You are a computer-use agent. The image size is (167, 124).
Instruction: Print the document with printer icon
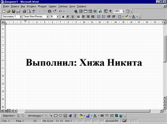(x=24, y=11)
